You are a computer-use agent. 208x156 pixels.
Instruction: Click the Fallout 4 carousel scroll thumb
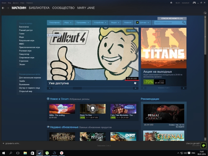coord(77,88)
